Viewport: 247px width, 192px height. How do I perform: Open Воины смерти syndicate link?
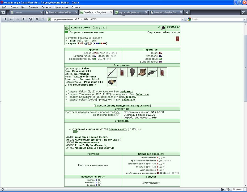pyautogui.click(x=118, y=129)
